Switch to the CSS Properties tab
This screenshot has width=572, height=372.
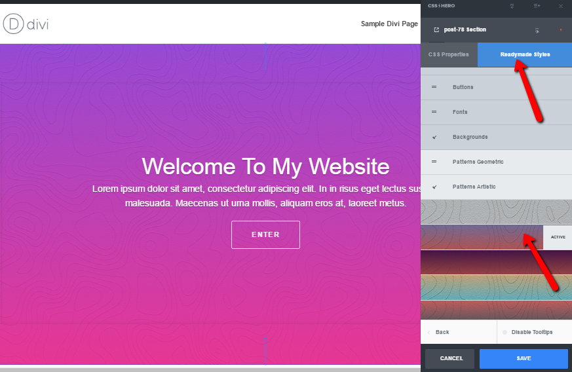[449, 54]
